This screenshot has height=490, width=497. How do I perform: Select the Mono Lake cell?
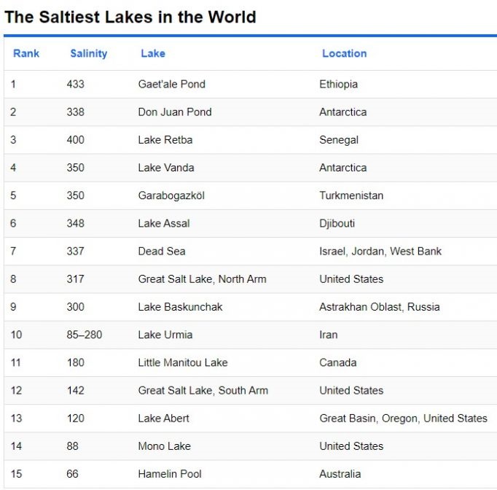pyautogui.click(x=164, y=446)
